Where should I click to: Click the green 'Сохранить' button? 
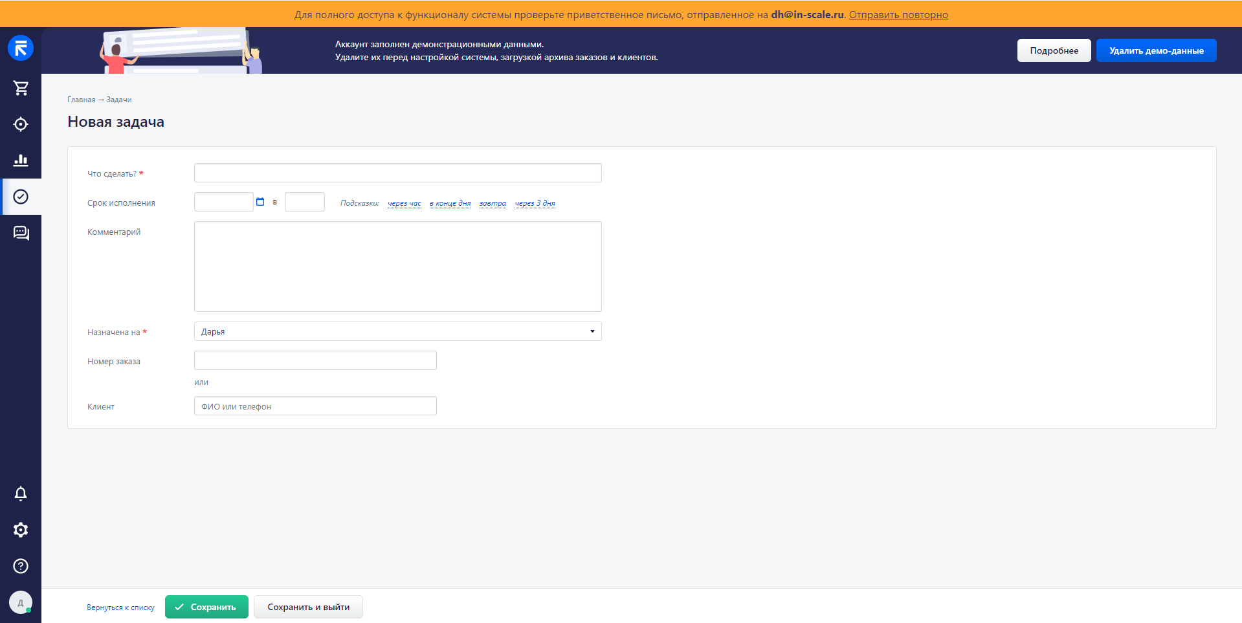pyautogui.click(x=206, y=607)
